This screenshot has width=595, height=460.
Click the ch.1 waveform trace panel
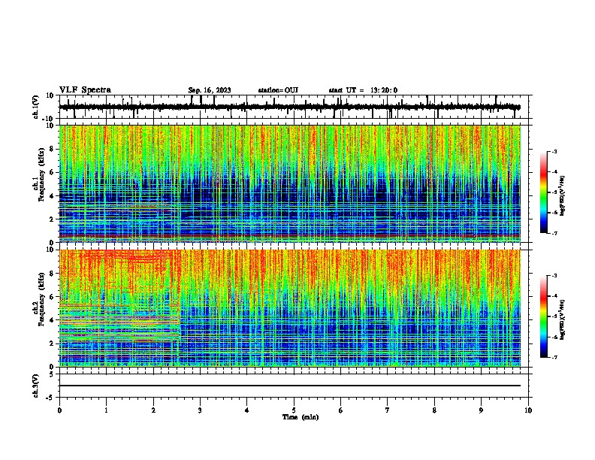click(x=295, y=107)
